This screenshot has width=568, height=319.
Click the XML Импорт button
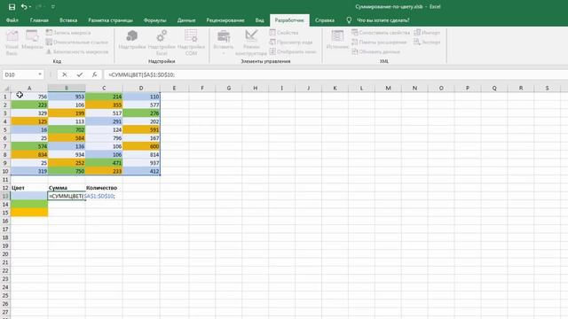[427, 33]
